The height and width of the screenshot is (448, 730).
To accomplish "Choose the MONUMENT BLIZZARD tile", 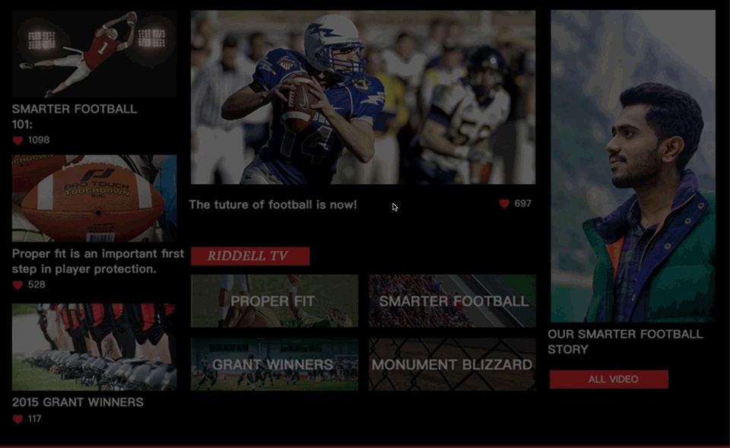I will coord(452,364).
